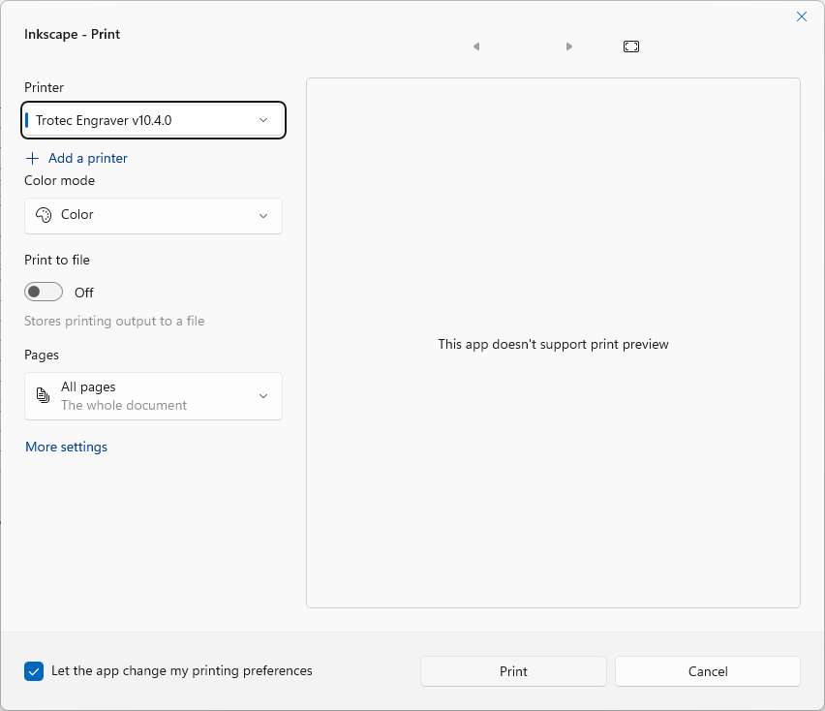Toggle the Print to file switch
The image size is (825, 711).
pyautogui.click(x=44, y=292)
